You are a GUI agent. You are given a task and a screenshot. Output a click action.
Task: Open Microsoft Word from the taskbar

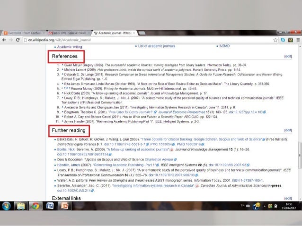tap(50, 206)
